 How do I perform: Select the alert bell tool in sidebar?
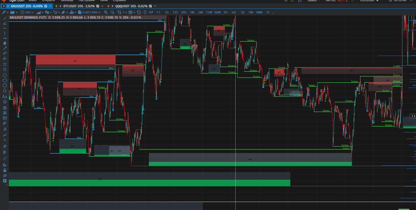coord(5,43)
